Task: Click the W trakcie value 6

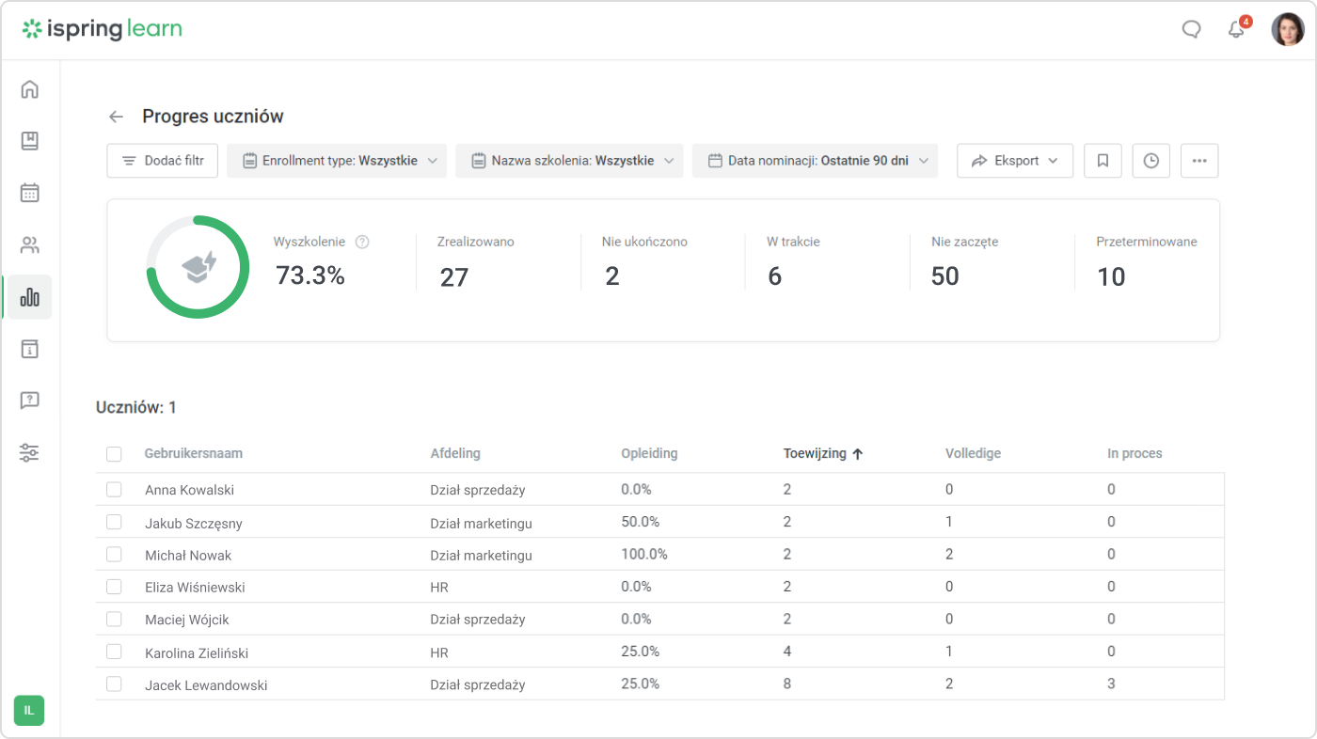Action: click(775, 276)
